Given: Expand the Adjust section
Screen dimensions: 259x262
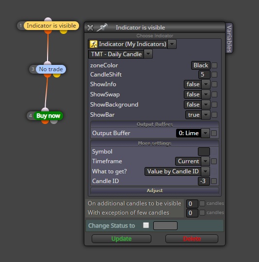Looking at the screenshot, I should point(155,191).
